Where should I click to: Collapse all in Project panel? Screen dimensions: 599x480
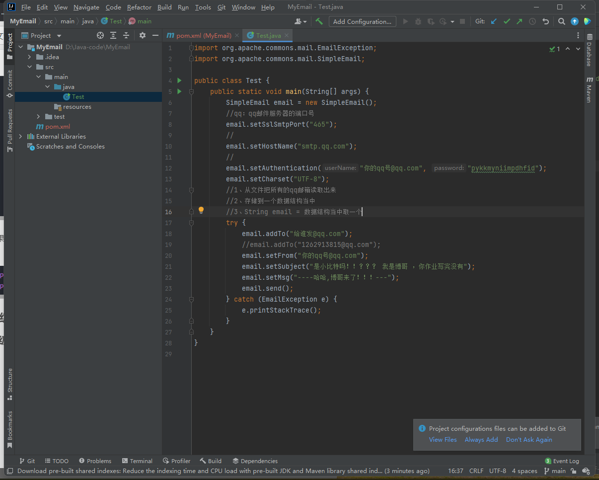[x=126, y=35]
